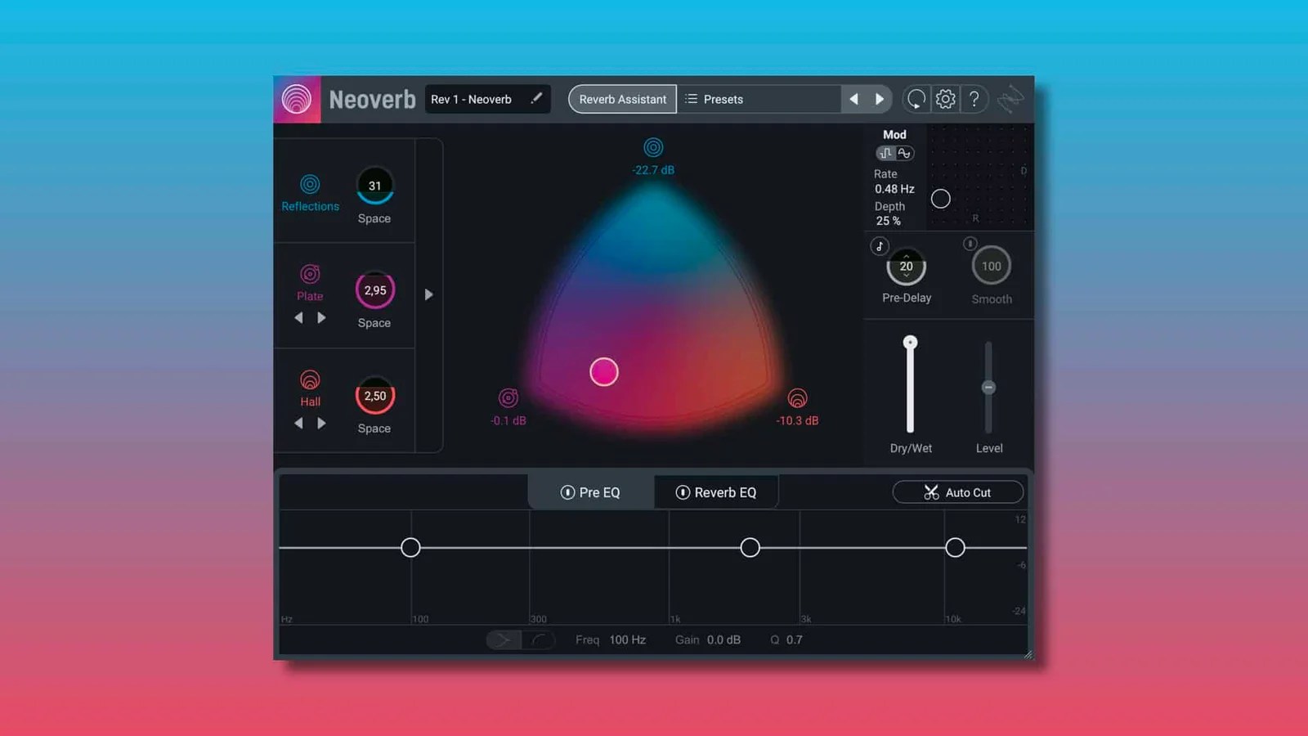Click the list icon beside Presets
The height and width of the screenshot is (736, 1308).
coord(691,99)
